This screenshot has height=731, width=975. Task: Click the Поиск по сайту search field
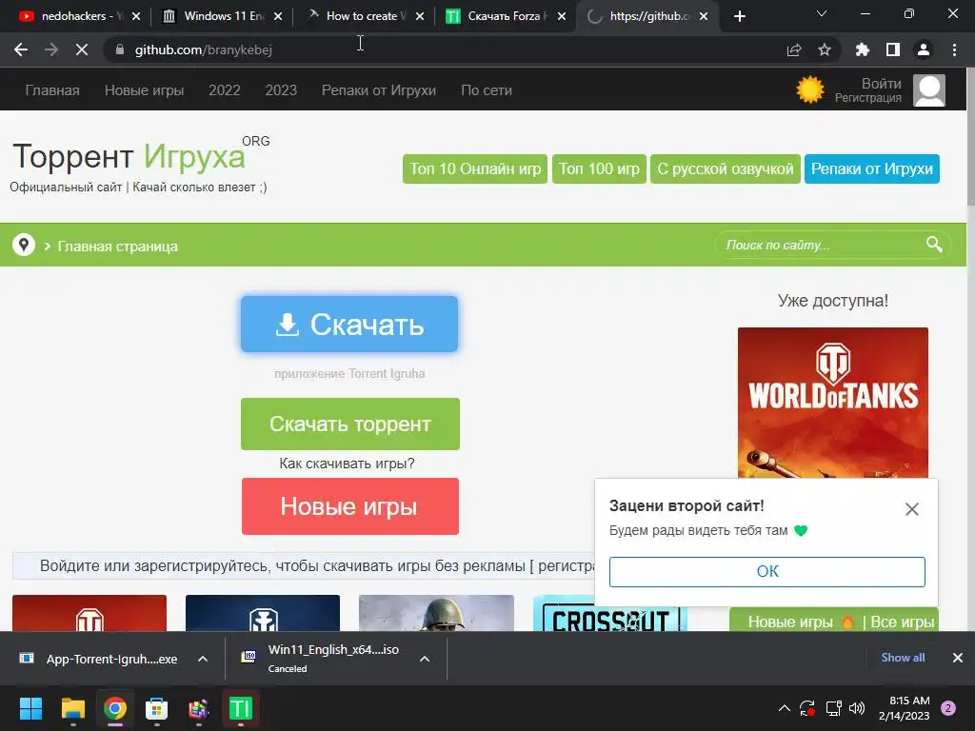(x=821, y=245)
